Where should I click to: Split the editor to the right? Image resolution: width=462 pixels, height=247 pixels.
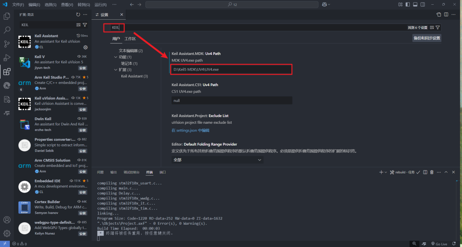pos(446,15)
